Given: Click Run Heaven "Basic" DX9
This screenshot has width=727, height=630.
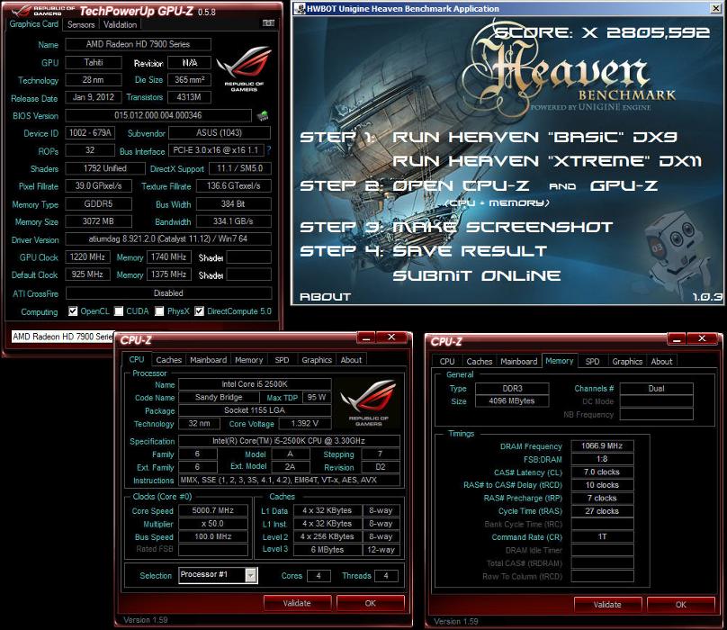Looking at the screenshot, I should point(534,137).
